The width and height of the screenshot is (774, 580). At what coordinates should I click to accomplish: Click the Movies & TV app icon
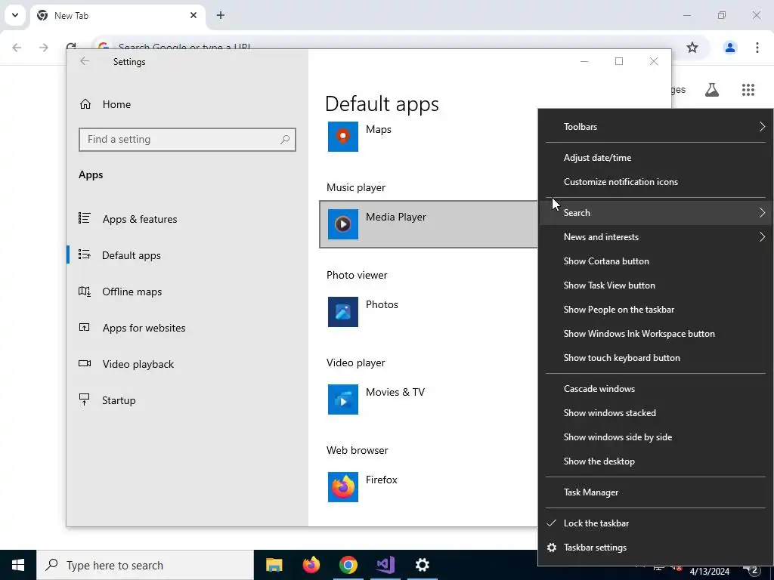click(x=342, y=400)
